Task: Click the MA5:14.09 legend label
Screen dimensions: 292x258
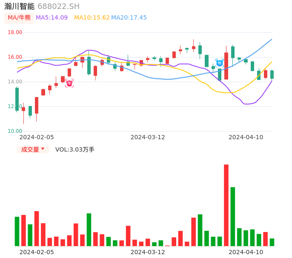Action: [52, 18]
